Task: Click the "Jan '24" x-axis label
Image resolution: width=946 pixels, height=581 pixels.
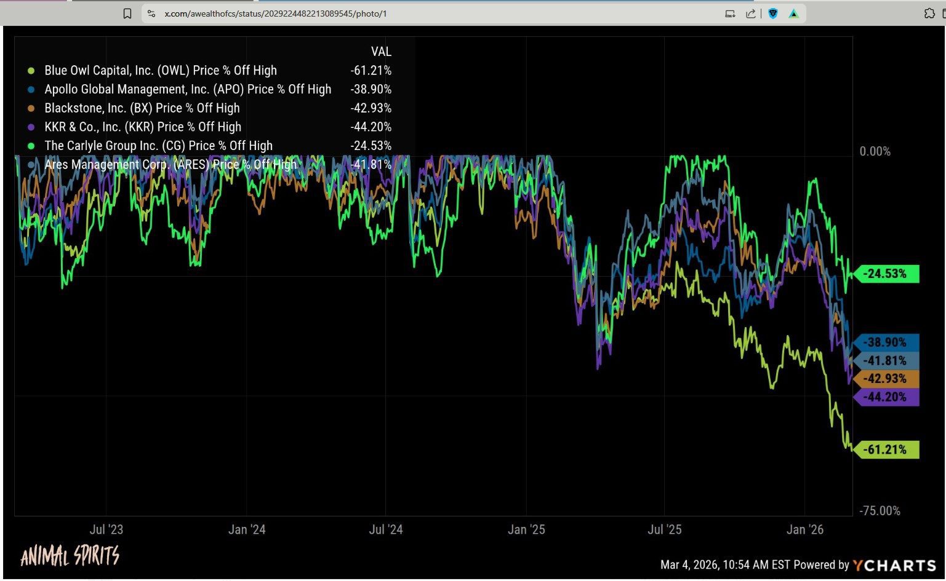Action: coord(247,529)
